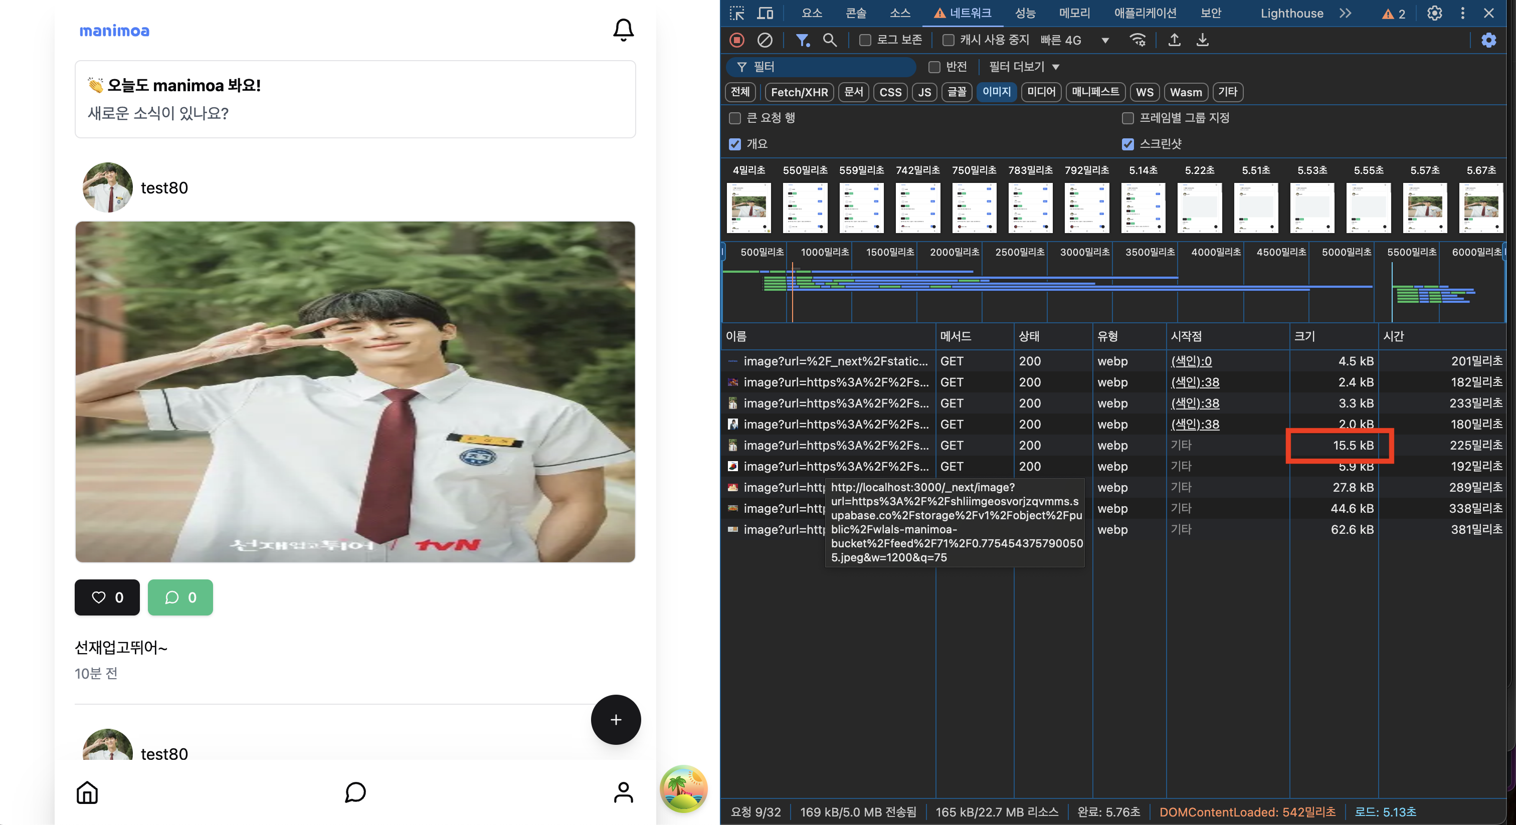
Task: Switch to the 메모리 tab
Action: click(x=1075, y=13)
